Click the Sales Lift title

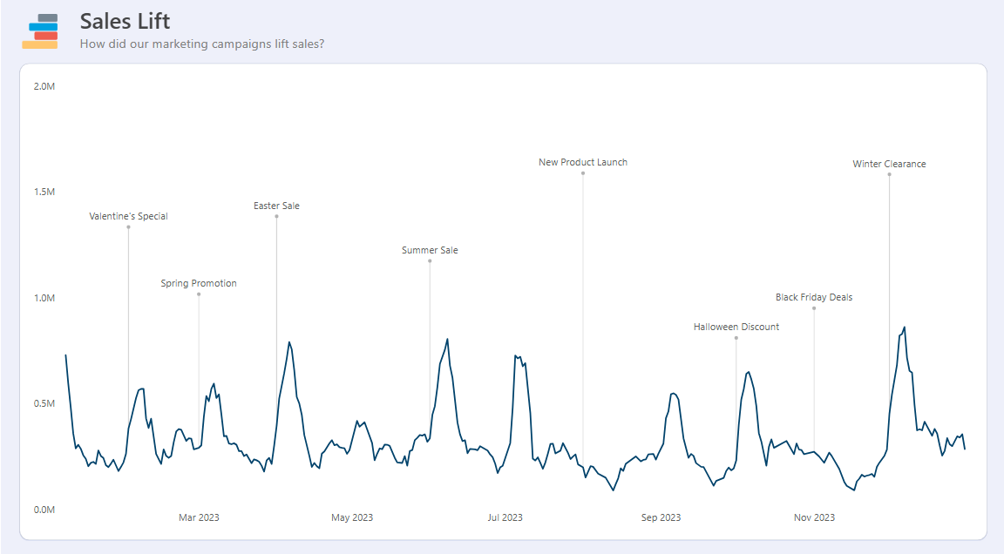[x=125, y=21]
